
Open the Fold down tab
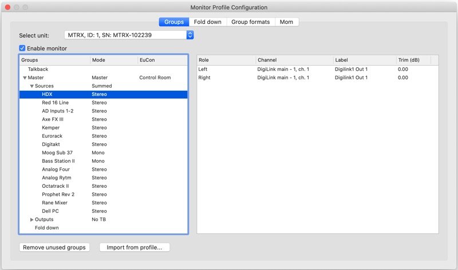(x=208, y=22)
